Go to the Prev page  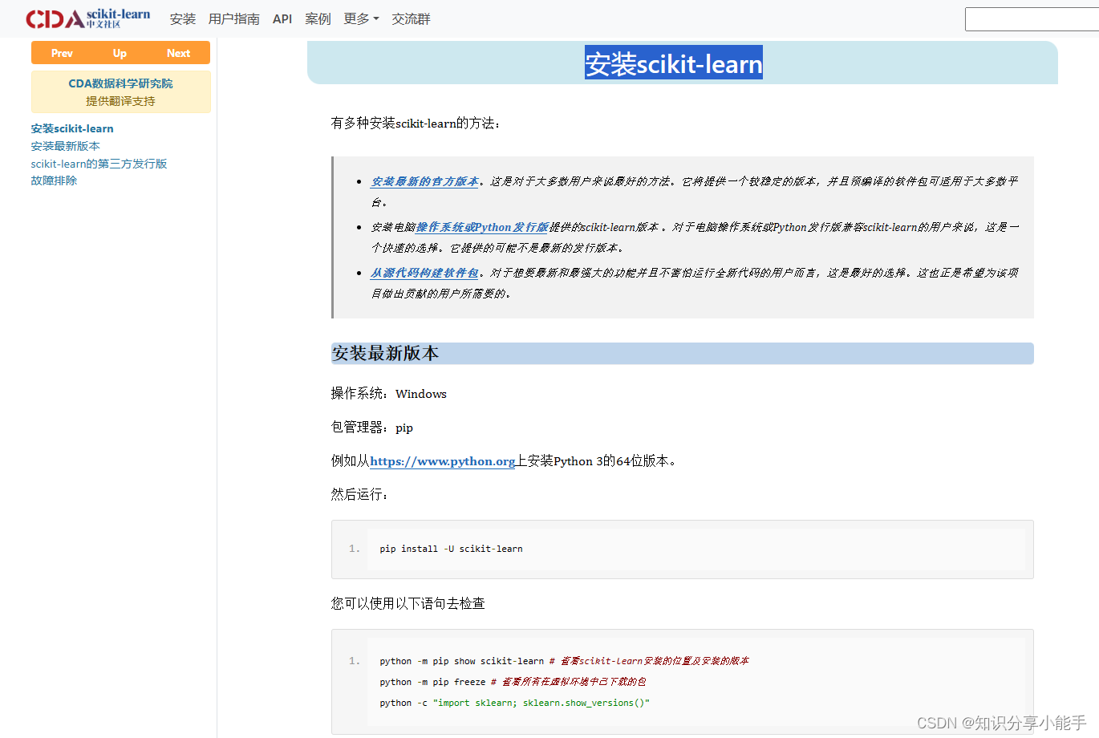[62, 53]
